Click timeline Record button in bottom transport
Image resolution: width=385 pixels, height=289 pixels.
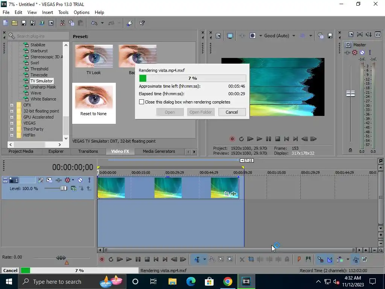click(102, 260)
